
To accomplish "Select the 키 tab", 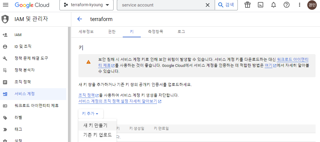I will [x=132, y=32].
